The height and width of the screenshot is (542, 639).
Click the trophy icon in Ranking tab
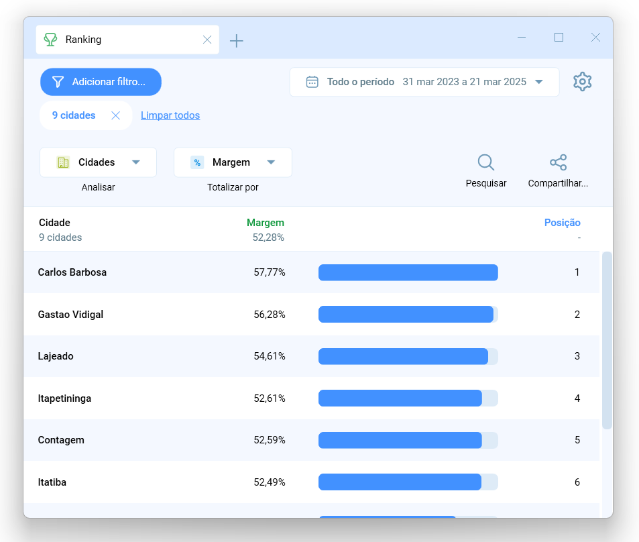[50, 40]
